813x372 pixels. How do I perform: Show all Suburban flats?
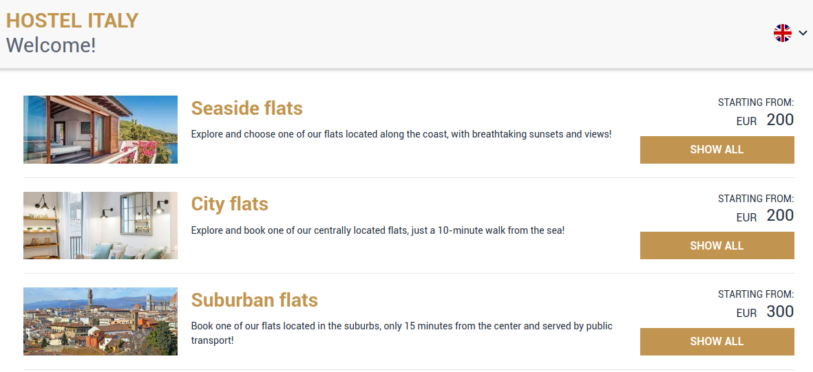(717, 342)
